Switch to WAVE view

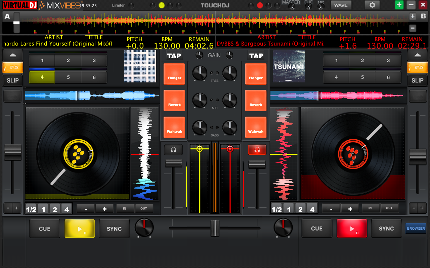(341, 5)
